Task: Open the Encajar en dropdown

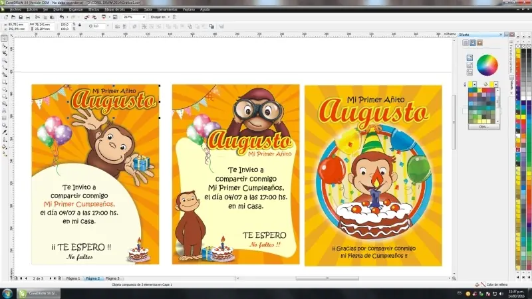Action: click(x=169, y=17)
